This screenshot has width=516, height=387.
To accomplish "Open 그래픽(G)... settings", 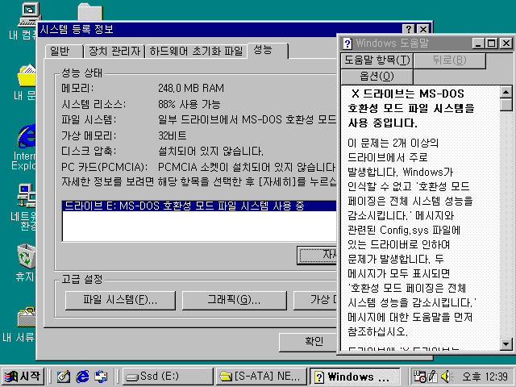I will coord(234,300).
